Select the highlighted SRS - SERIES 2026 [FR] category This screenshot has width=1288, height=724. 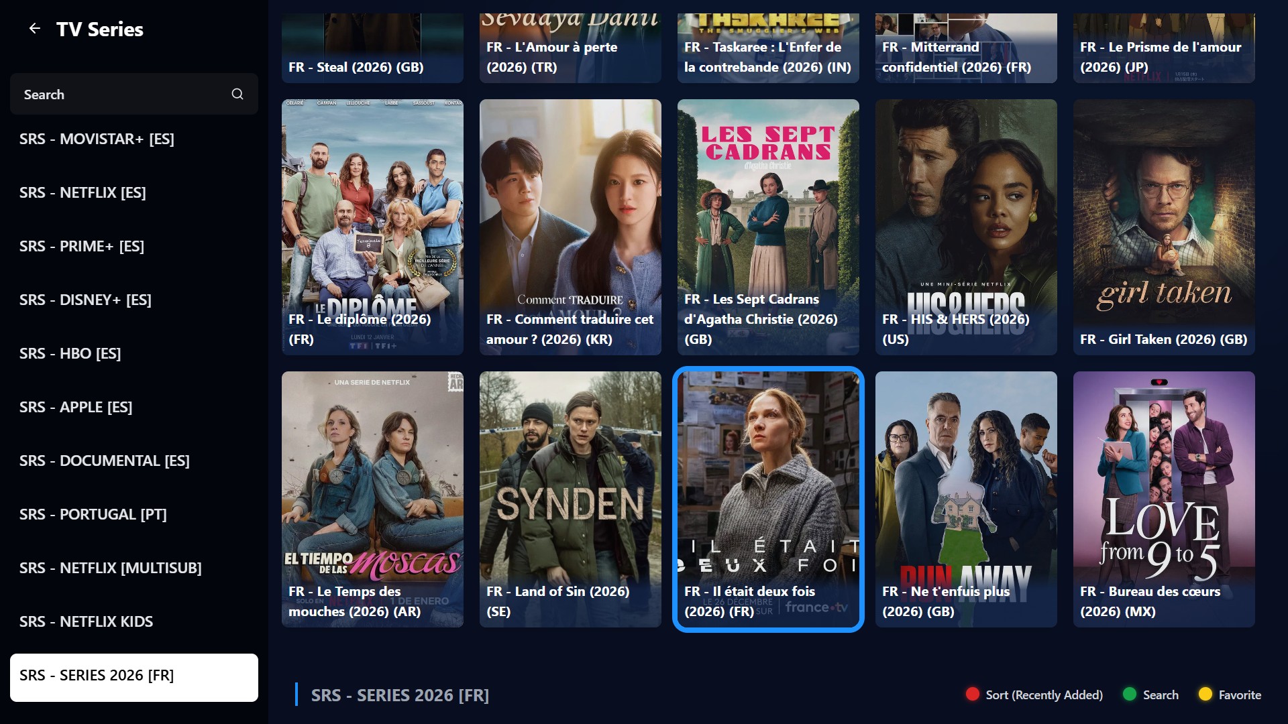tap(134, 677)
